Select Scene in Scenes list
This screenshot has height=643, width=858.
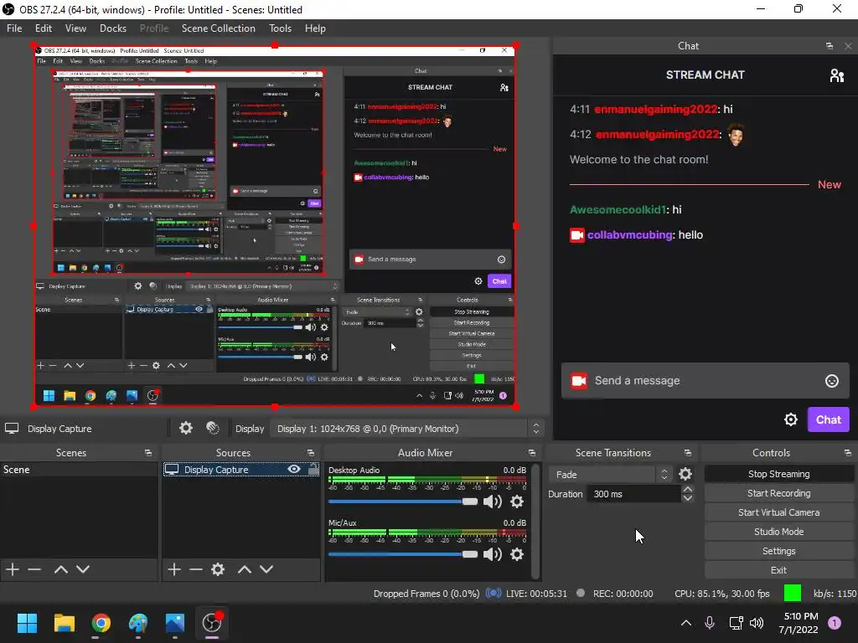point(79,470)
